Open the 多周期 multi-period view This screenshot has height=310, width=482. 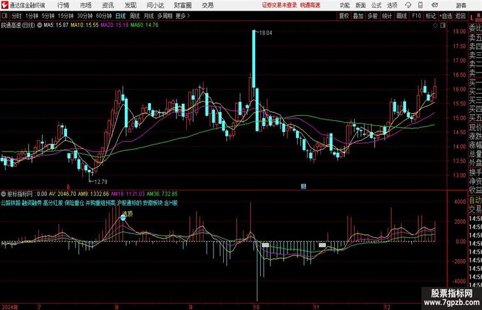(x=164, y=16)
